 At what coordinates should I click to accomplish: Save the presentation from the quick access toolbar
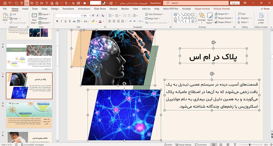(x=5, y=3)
